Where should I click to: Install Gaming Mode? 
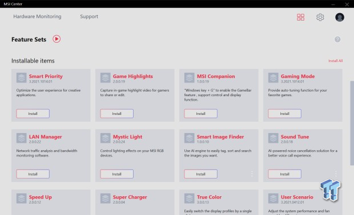tap(285, 114)
